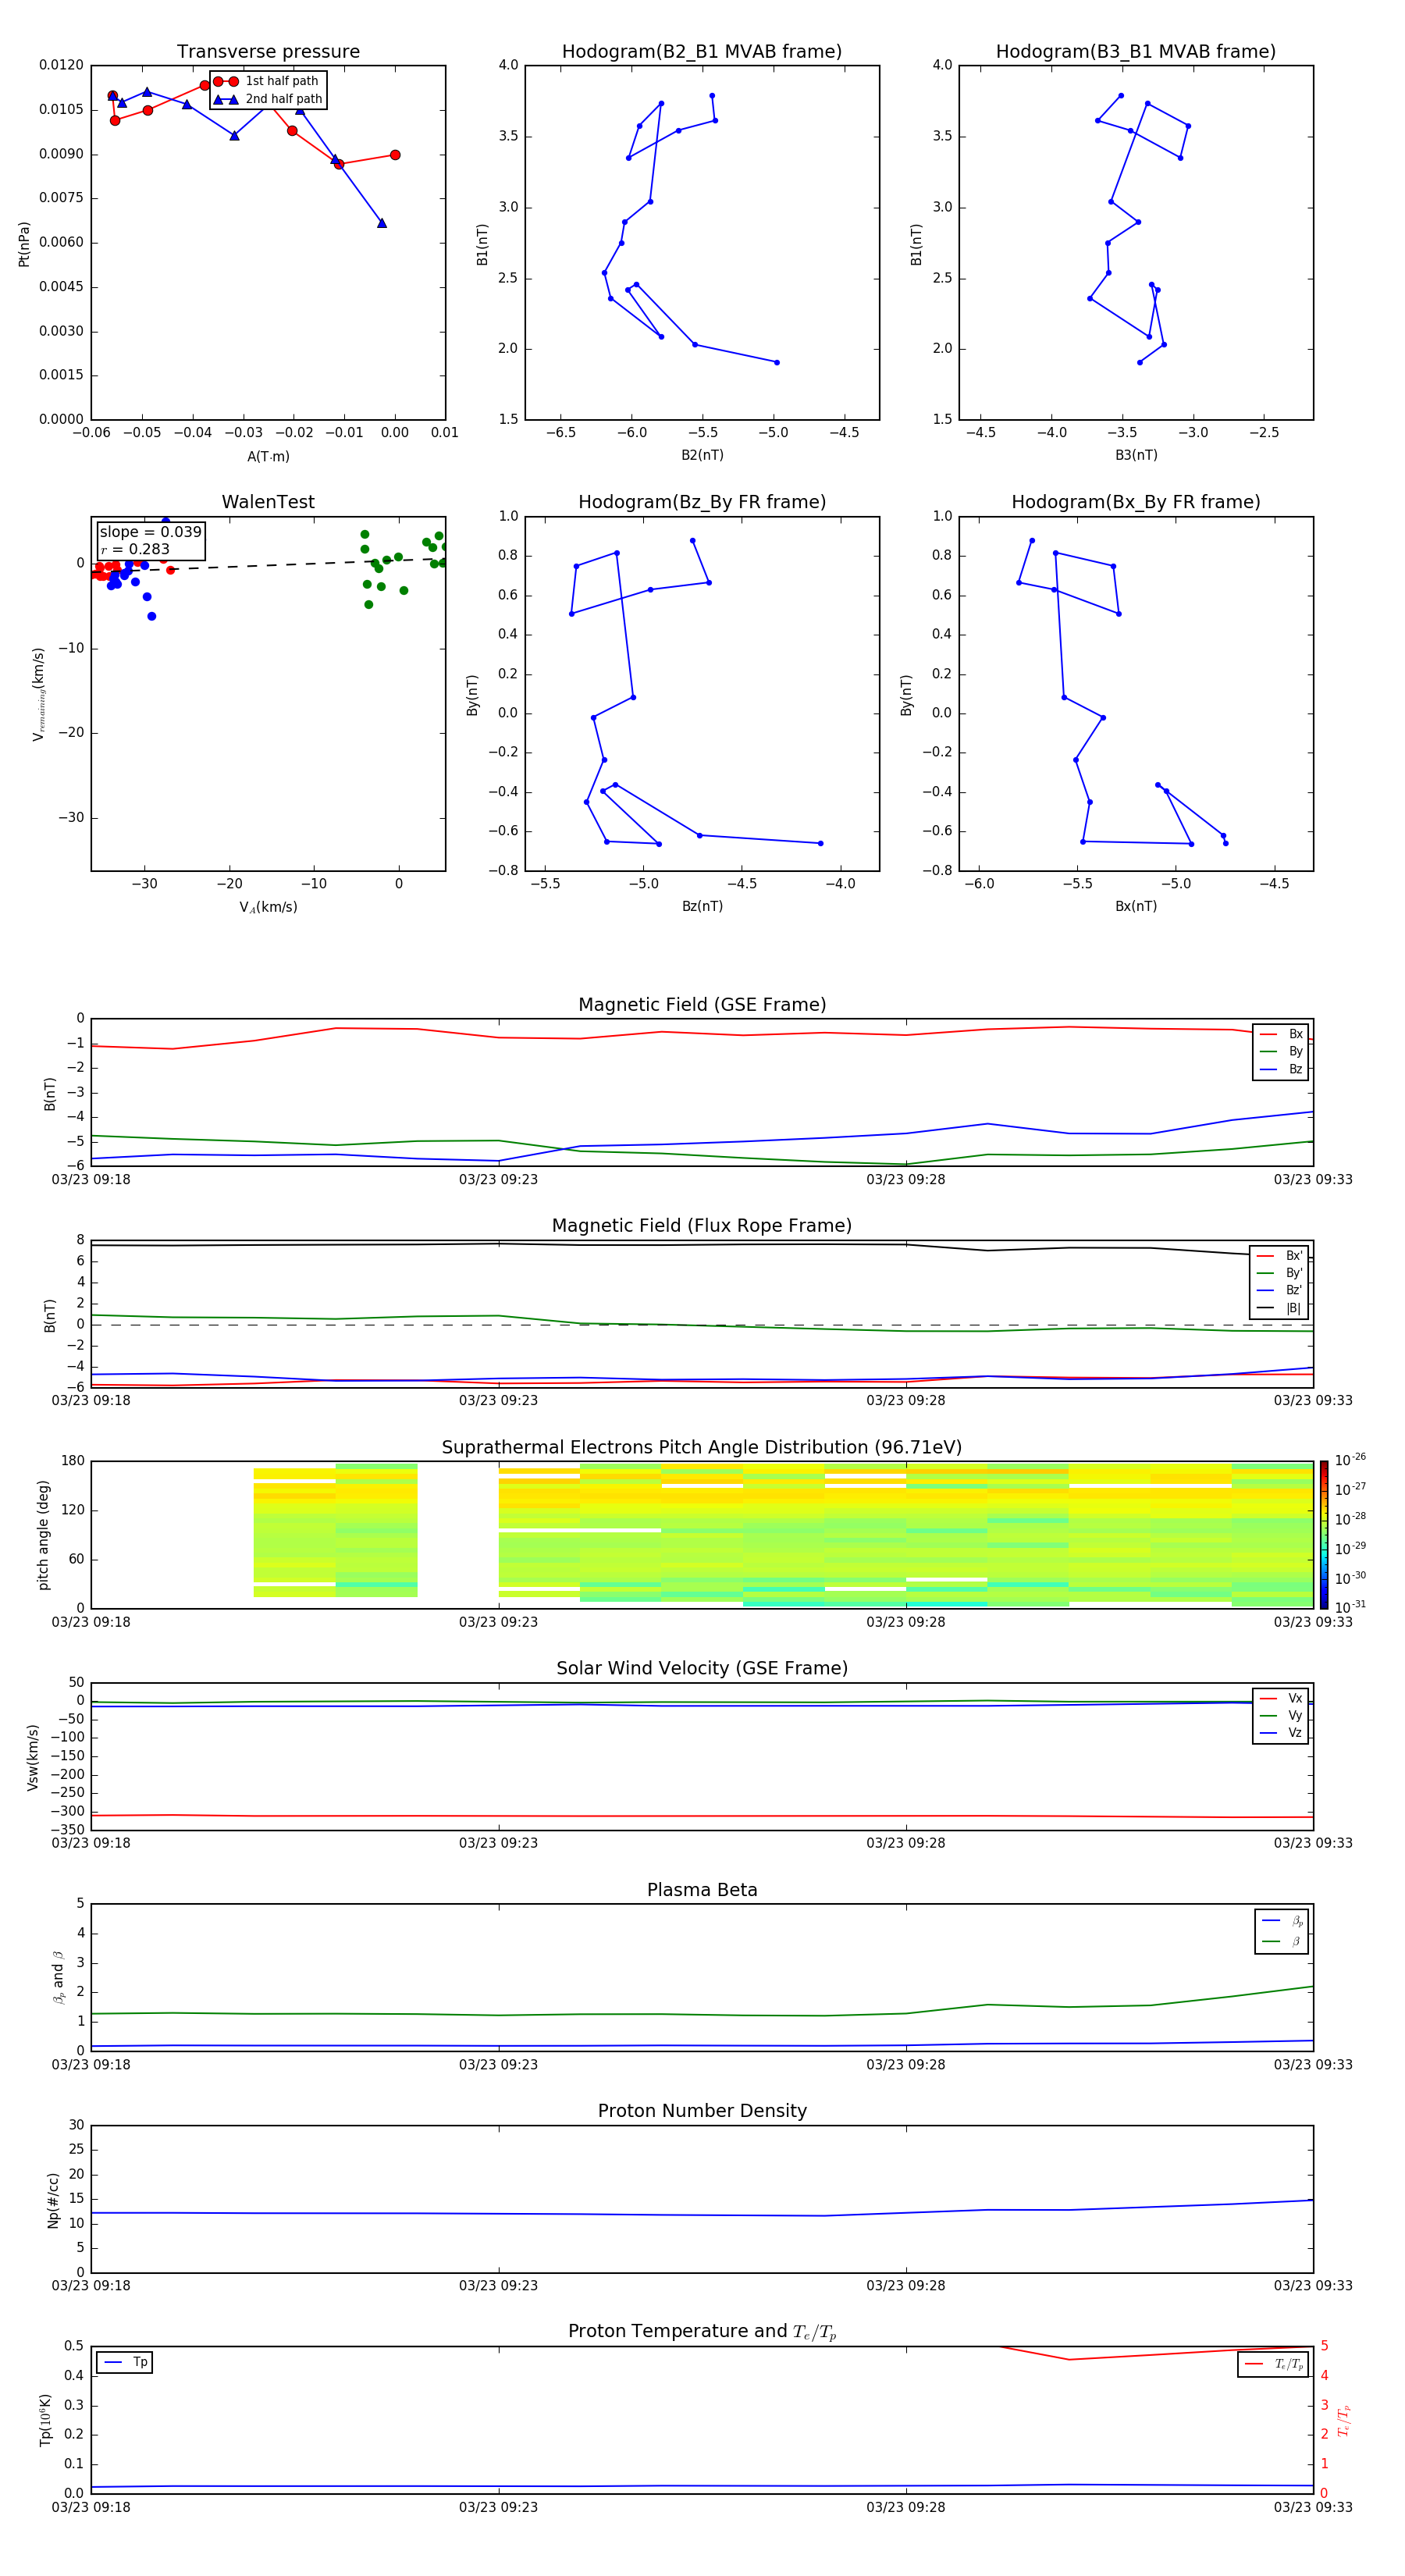The image size is (1405, 2576).
Task: Click the Bx' entry in Flux Rope legend
Action: [1279, 1256]
